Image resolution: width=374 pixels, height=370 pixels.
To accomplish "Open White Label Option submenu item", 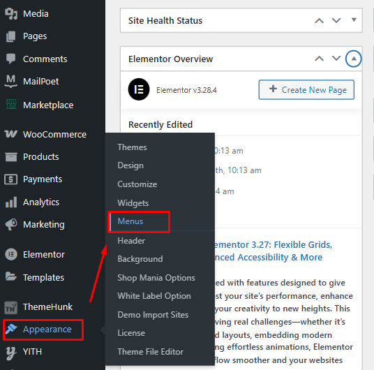I will (x=154, y=296).
